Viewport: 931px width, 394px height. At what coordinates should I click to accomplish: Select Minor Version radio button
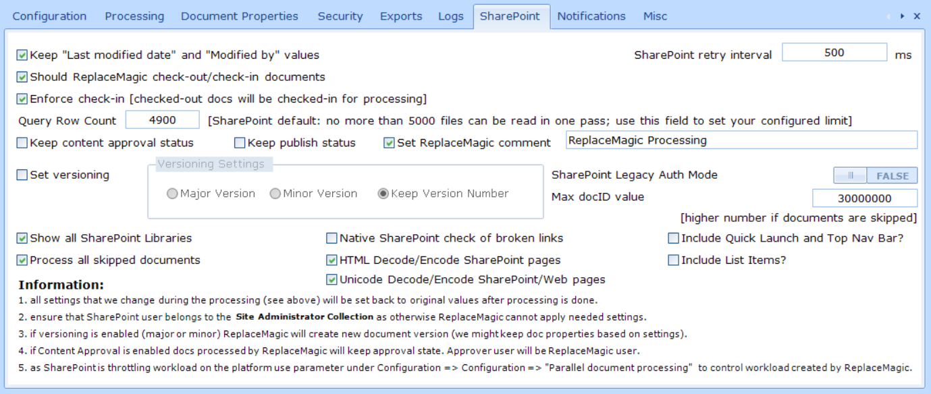click(x=275, y=194)
